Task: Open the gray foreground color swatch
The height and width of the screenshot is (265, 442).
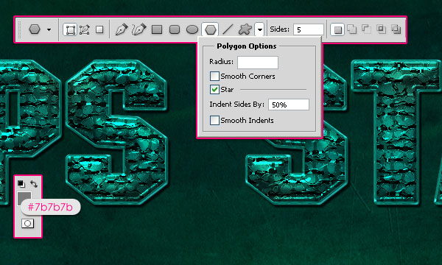Action: (x=24, y=198)
